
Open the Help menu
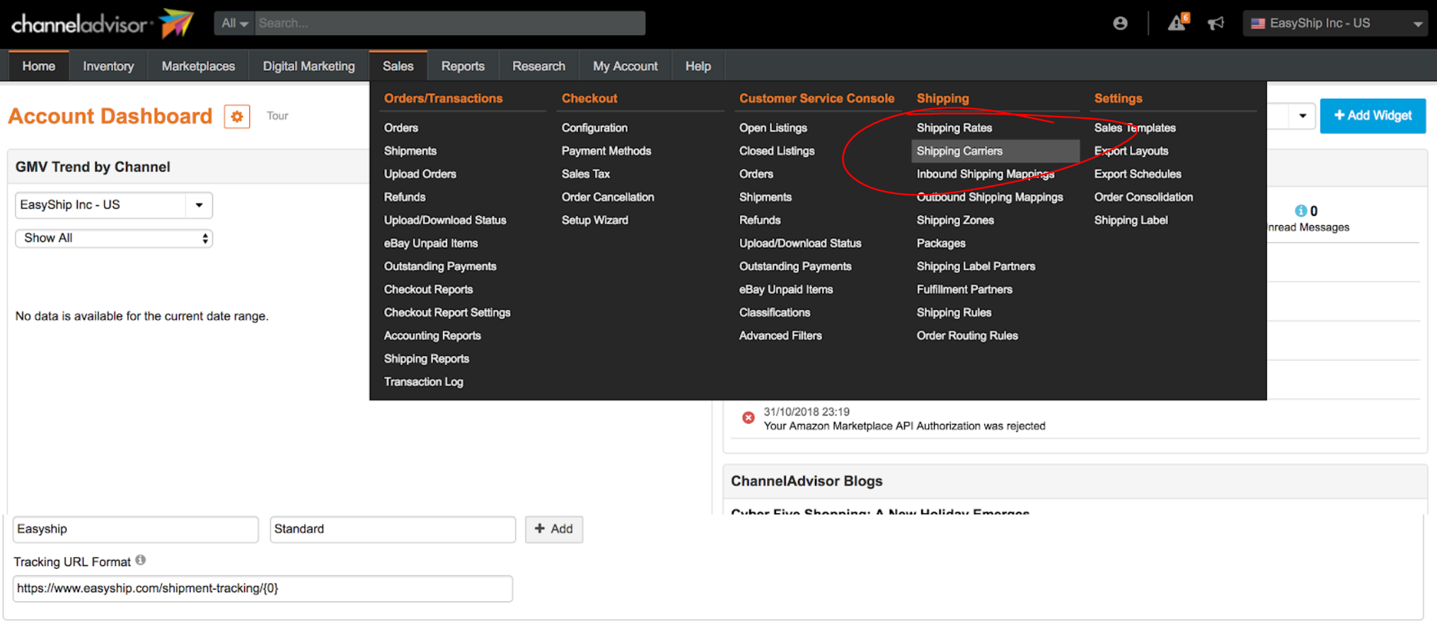point(698,67)
